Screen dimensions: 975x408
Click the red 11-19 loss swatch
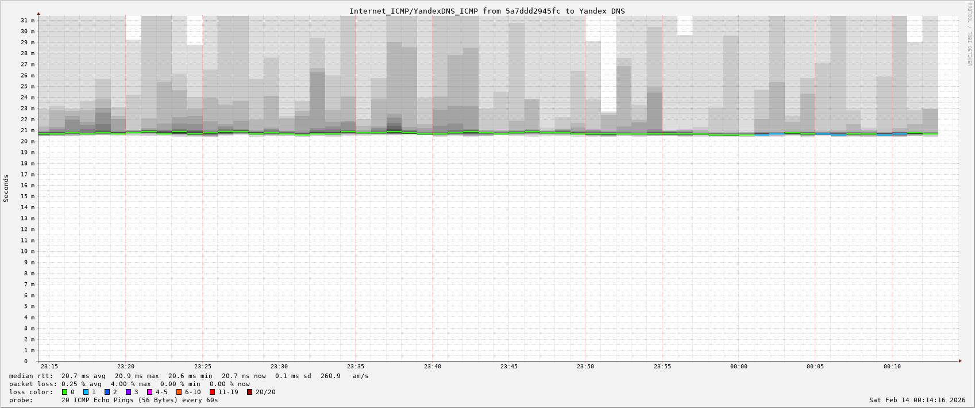(213, 392)
